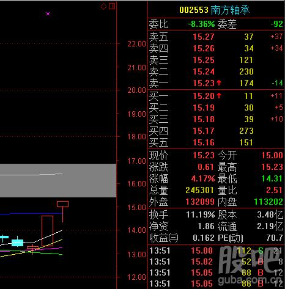
Task: Click the 内盘 value 113202
Action: (268, 202)
